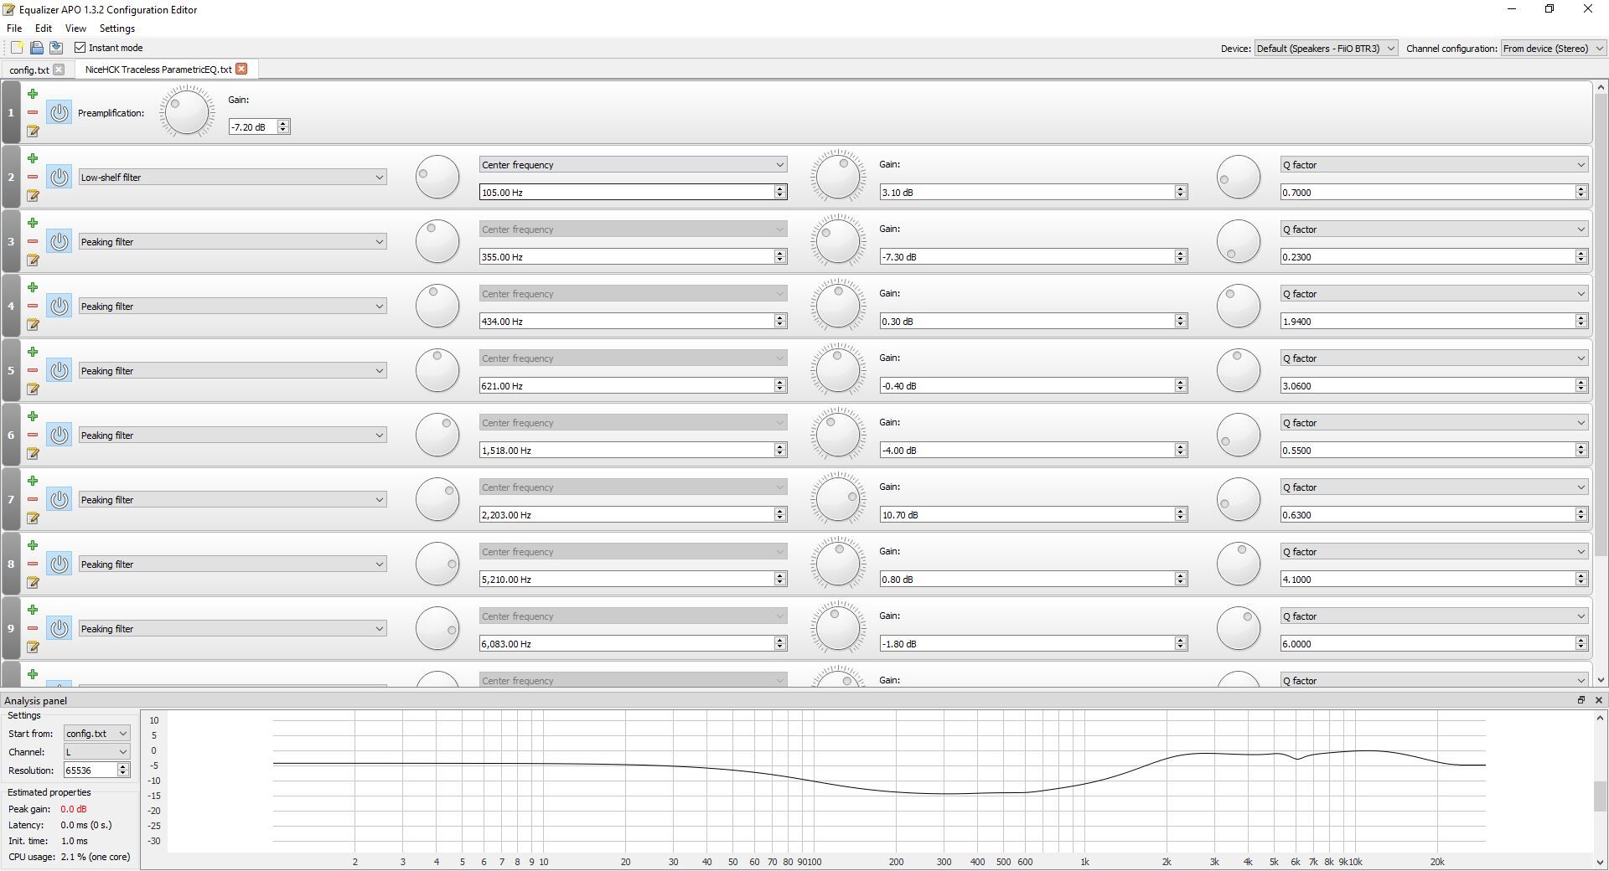Click the green plus icon in row 6
The width and height of the screenshot is (1609, 871).
click(x=33, y=416)
